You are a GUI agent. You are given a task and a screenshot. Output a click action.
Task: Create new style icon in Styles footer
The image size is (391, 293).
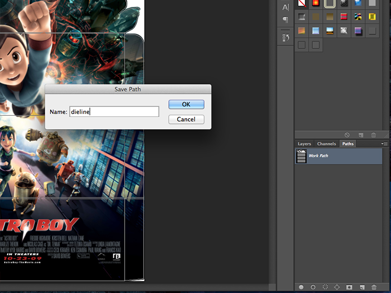(x=361, y=135)
